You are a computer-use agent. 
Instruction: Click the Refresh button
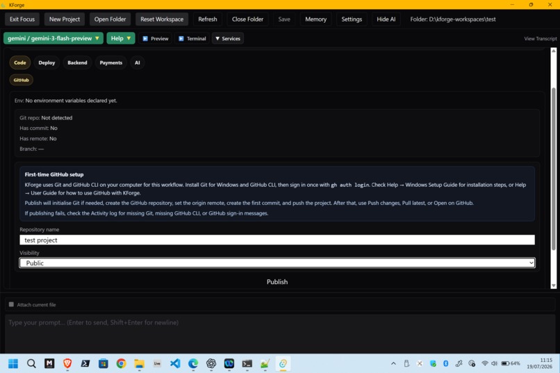click(208, 19)
